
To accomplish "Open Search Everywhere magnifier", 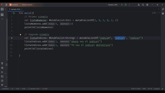I will click(143, 5).
